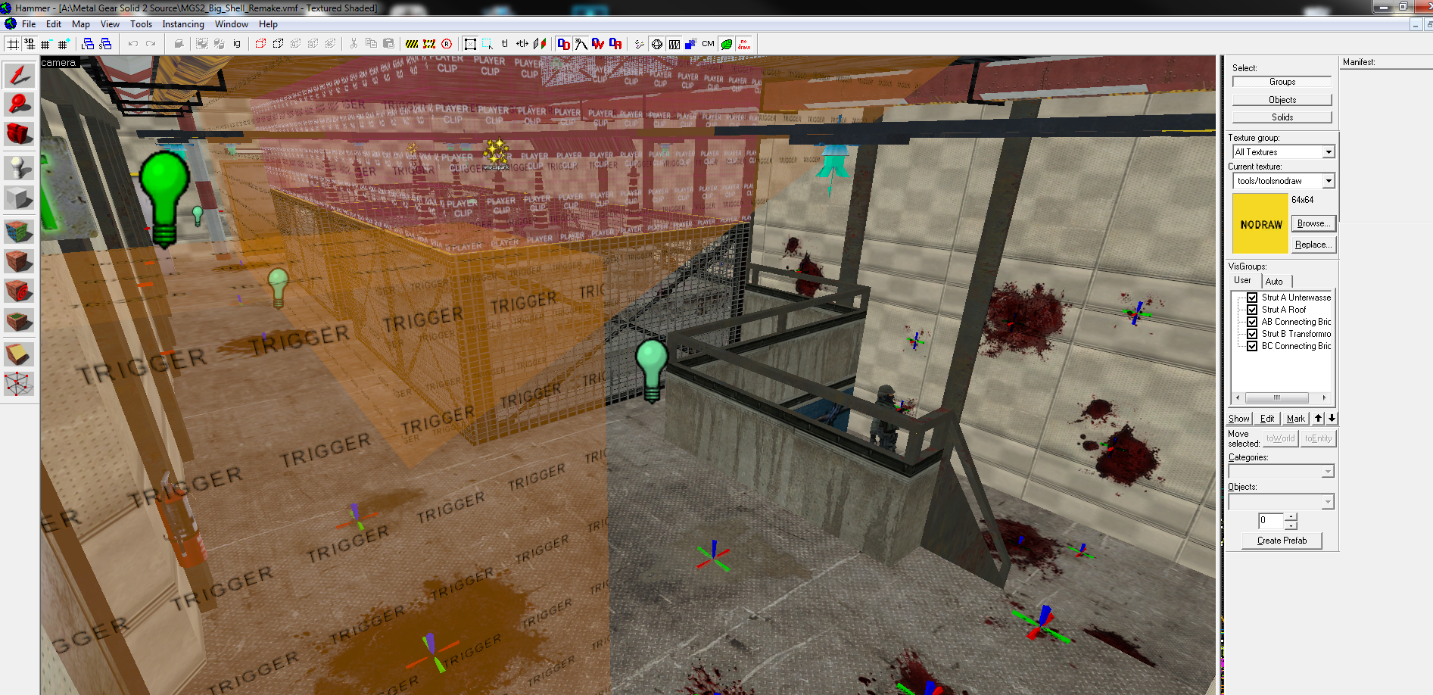Click the Objects select button
This screenshot has width=1433, height=695.
click(x=1282, y=100)
